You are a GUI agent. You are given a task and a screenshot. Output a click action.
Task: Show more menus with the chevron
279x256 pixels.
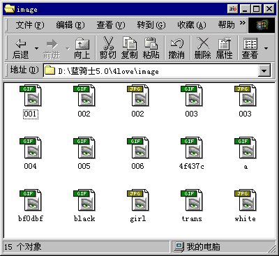point(242,23)
